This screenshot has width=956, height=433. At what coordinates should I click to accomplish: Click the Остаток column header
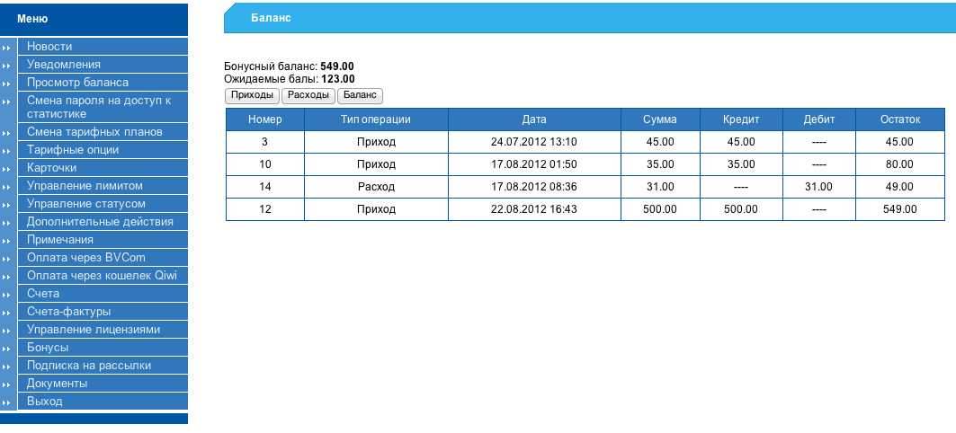coord(899,119)
